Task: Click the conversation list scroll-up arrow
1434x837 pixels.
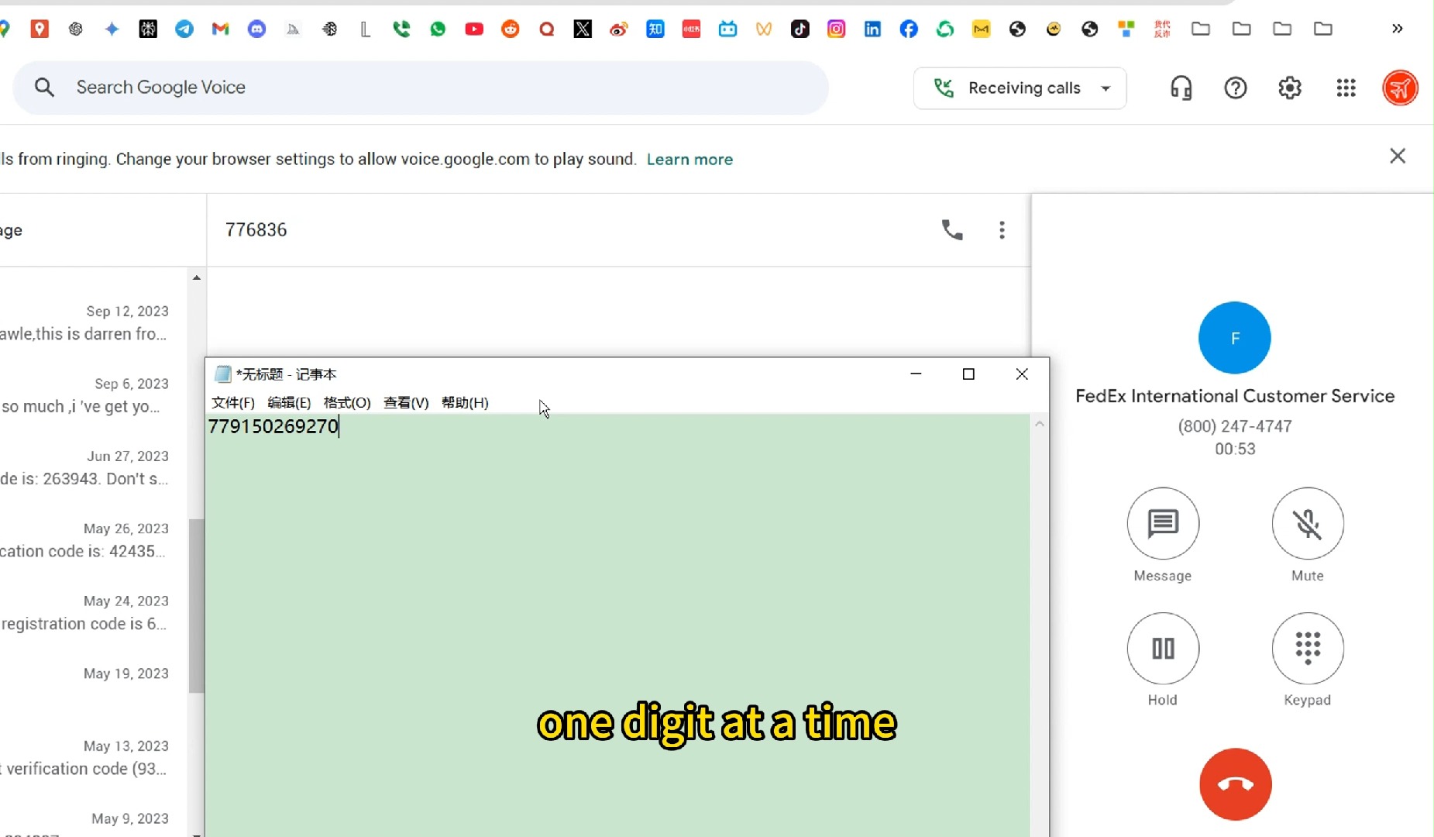Action: pos(197,277)
